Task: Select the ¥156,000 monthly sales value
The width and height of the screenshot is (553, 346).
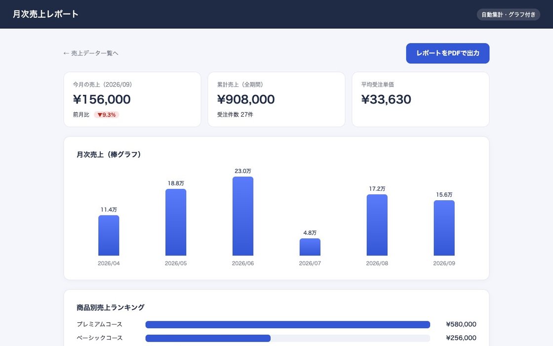Action: coord(102,99)
